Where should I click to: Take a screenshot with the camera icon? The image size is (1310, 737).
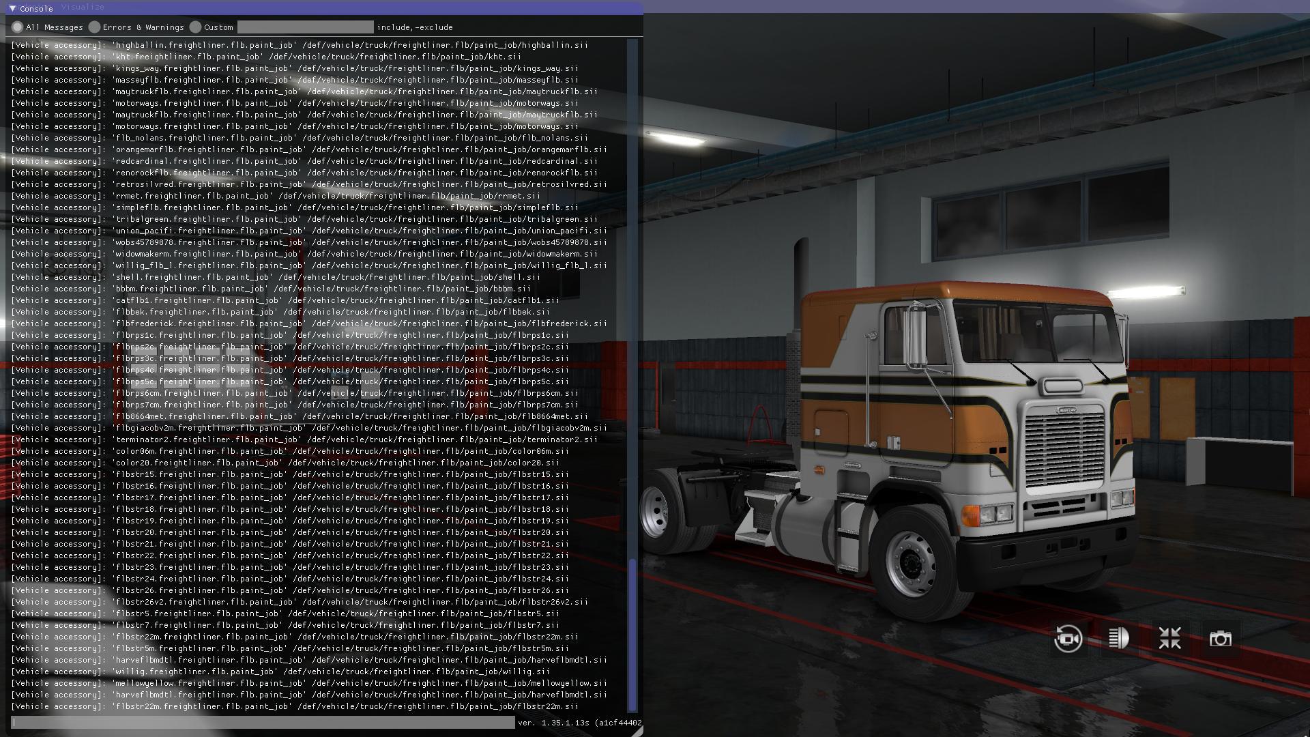1220,639
